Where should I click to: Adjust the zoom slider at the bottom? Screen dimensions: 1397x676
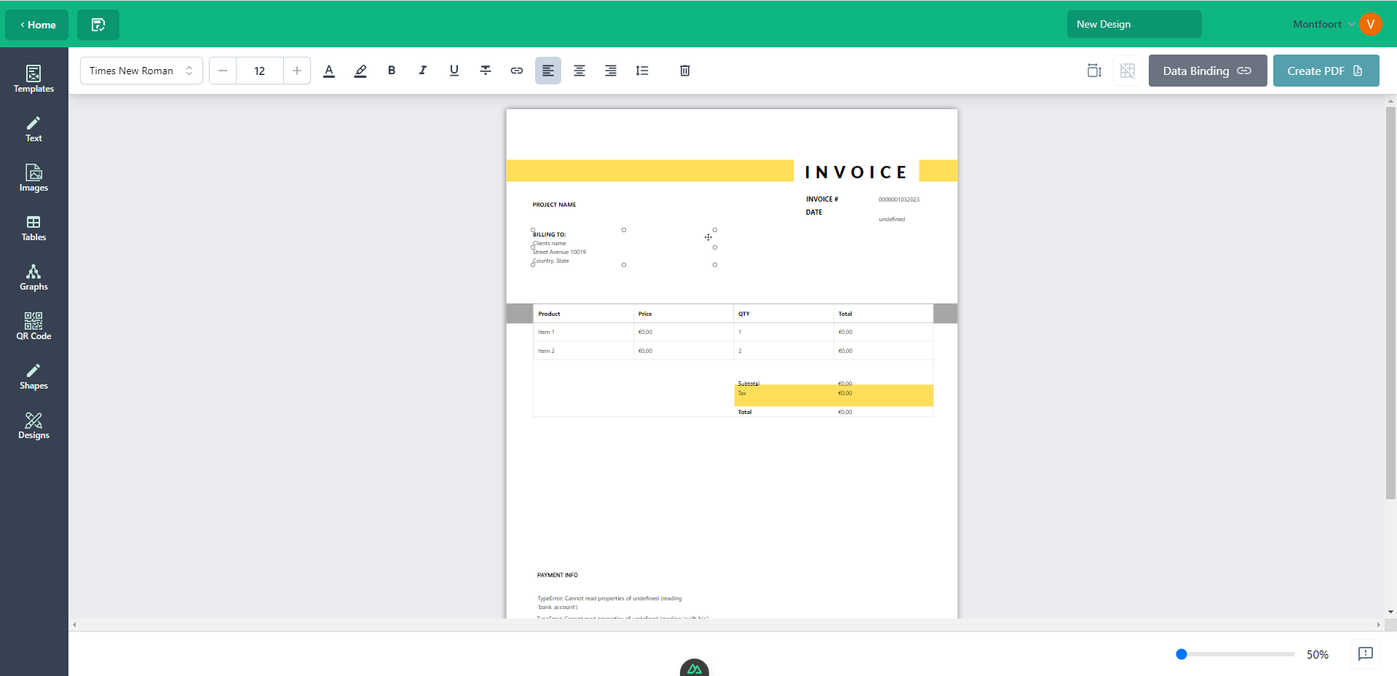pyautogui.click(x=1181, y=654)
